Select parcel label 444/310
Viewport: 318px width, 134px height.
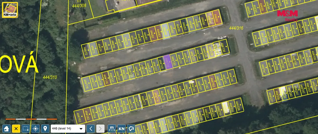coord(50,77)
